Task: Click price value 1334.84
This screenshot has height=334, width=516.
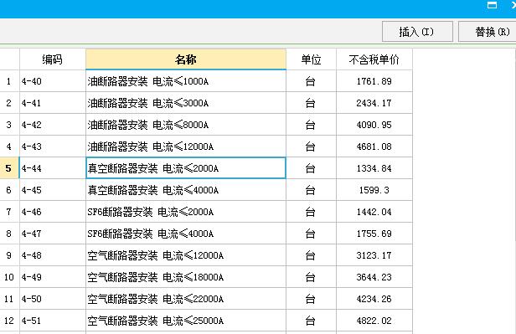Action: pyautogui.click(x=374, y=168)
